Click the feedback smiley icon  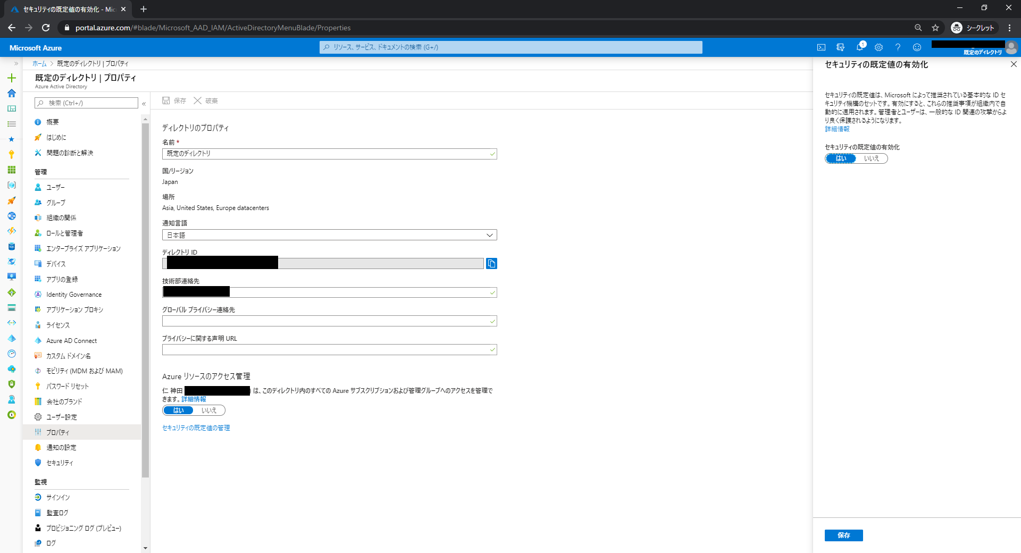click(x=917, y=47)
